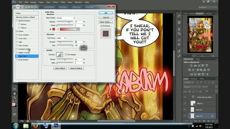Enable the Satin checkbox
Viewport: 230px width, 129px height.
pos(17,42)
